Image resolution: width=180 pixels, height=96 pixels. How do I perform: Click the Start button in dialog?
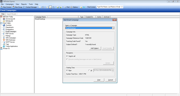click(99, 80)
